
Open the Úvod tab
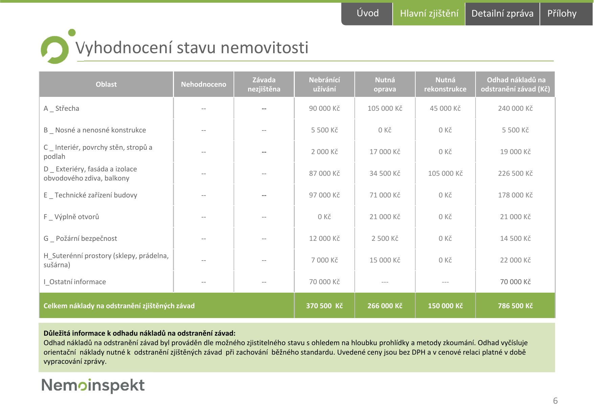click(x=367, y=14)
